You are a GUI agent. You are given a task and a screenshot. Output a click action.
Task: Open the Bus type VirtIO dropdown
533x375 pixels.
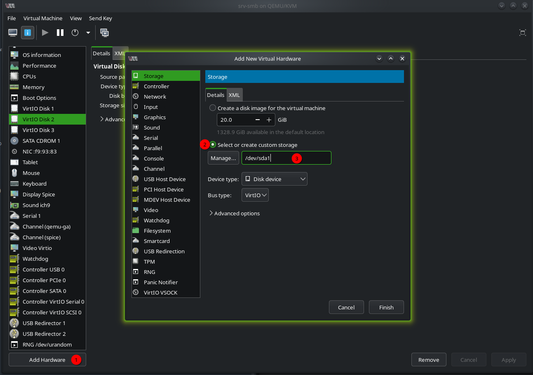click(x=255, y=195)
